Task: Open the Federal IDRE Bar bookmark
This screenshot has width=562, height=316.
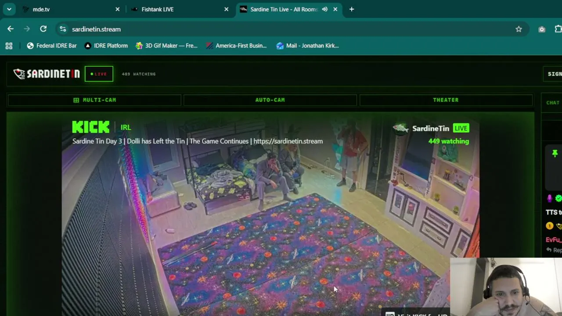Action: coord(52,46)
